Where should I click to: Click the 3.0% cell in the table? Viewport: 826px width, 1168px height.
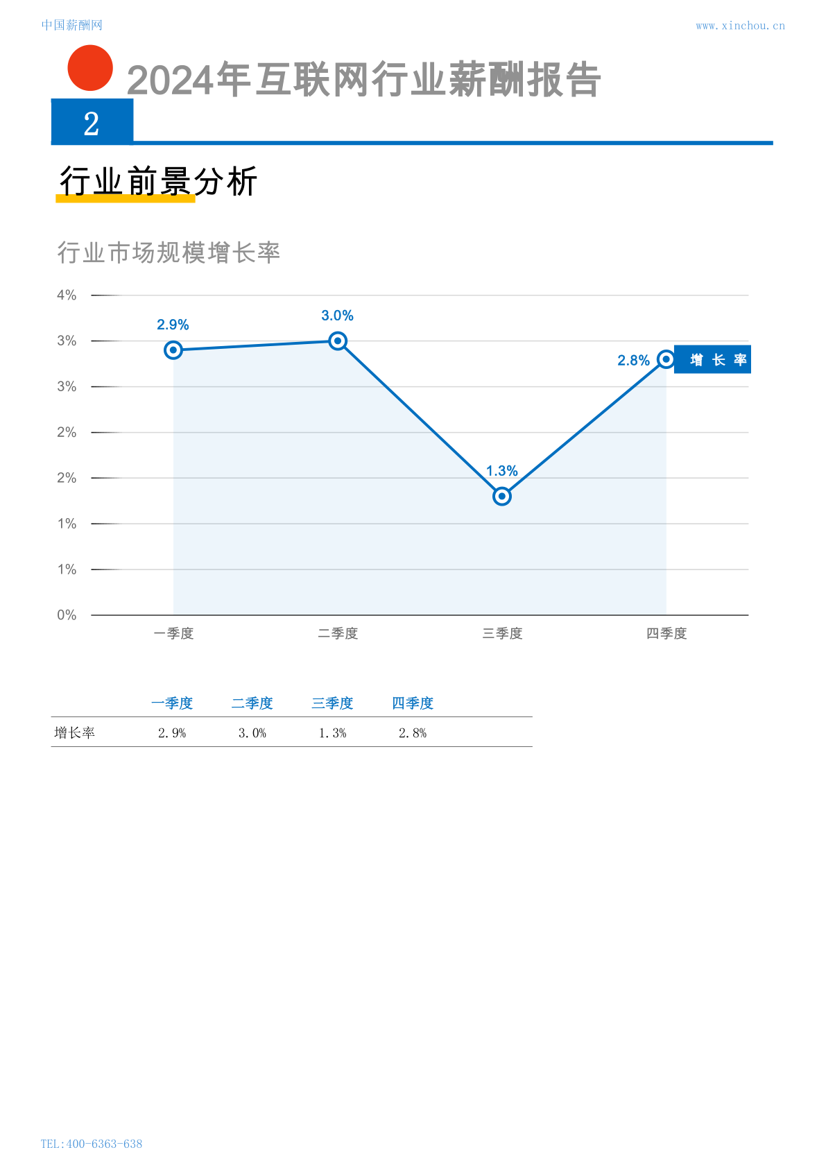coord(252,733)
